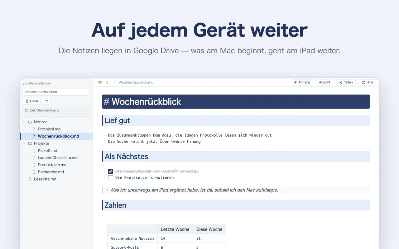Image resolution: width=399 pixels, height=249 pixels.
Task: Click the Wochenrückblick.md breadcrumb title
Action: [x=136, y=82]
